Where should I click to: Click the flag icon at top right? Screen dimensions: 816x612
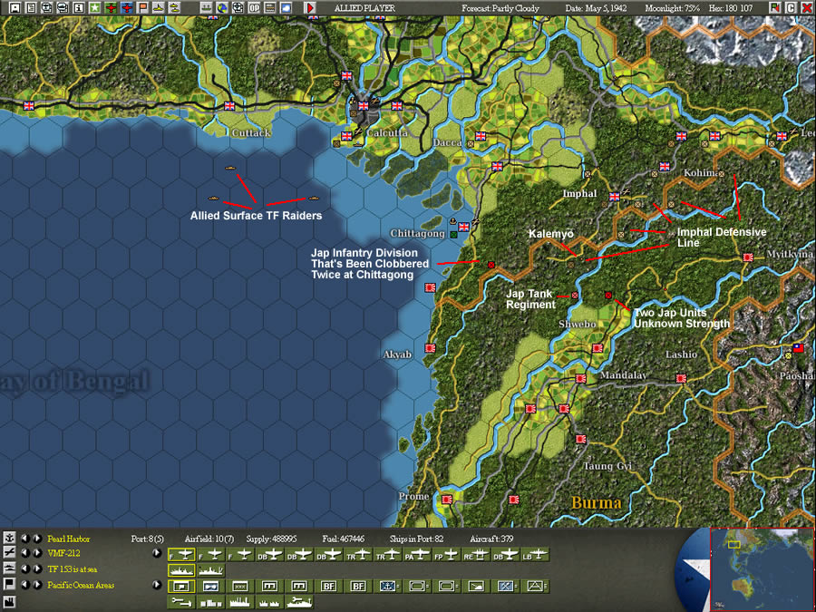(x=775, y=7)
